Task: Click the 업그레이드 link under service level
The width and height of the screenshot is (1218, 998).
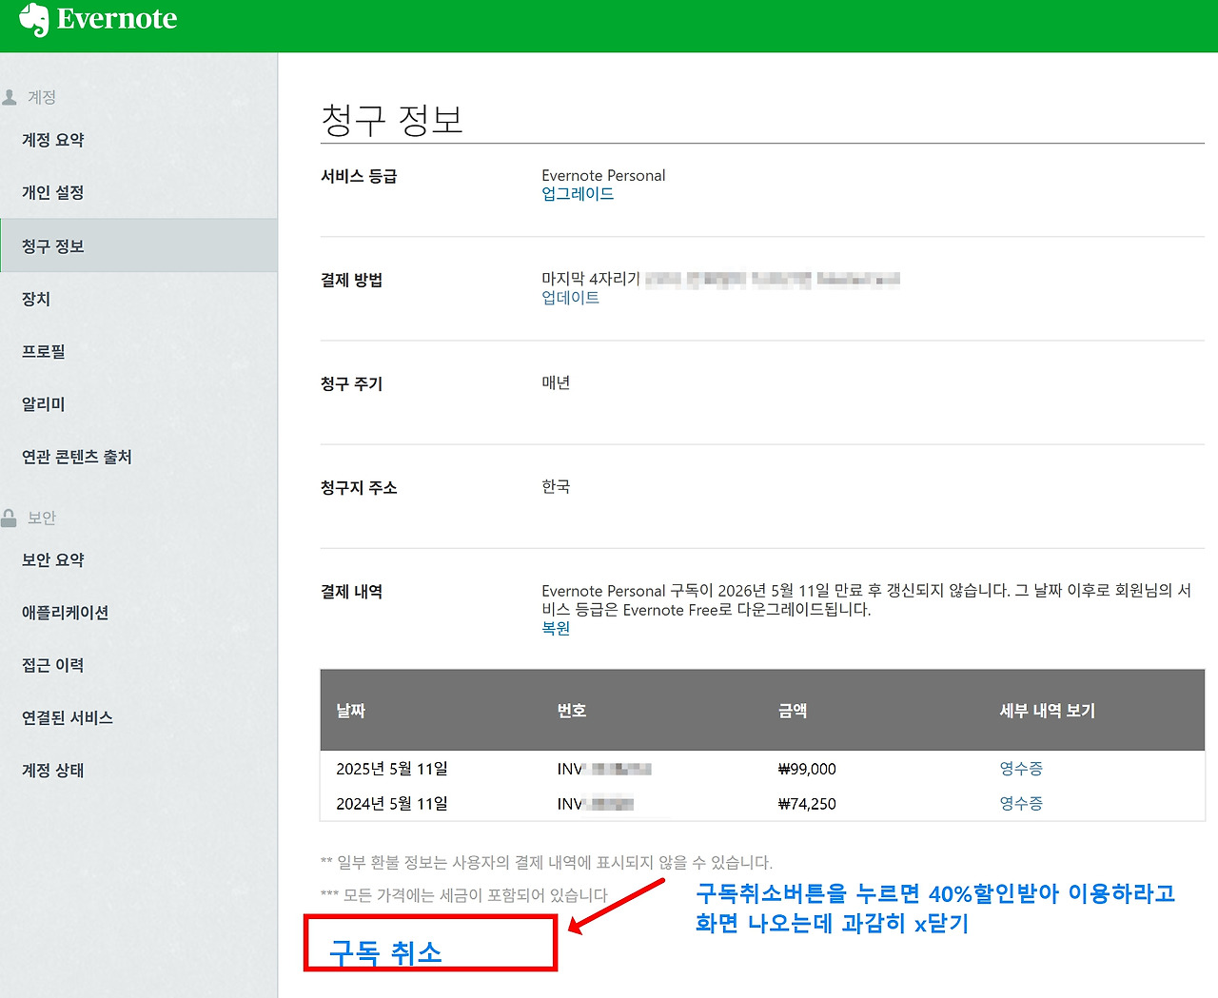Action: click(x=578, y=194)
